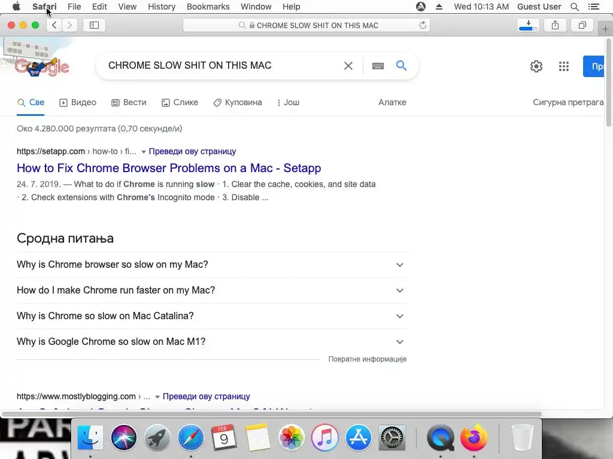Viewport: 613px width, 459px height.
Task: Clear the Google search box with the X
Action: click(x=348, y=66)
